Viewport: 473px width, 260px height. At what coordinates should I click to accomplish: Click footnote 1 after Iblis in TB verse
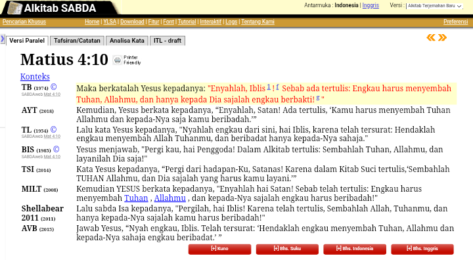pyautogui.click(x=269, y=87)
